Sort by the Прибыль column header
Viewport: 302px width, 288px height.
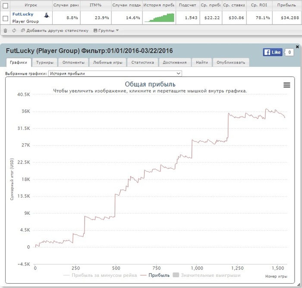(x=286, y=5)
